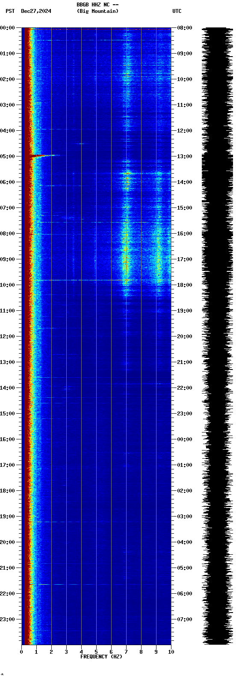This screenshot has height=679, width=236.
Task: Click the PST '05:00' time label
Action: tap(8, 156)
